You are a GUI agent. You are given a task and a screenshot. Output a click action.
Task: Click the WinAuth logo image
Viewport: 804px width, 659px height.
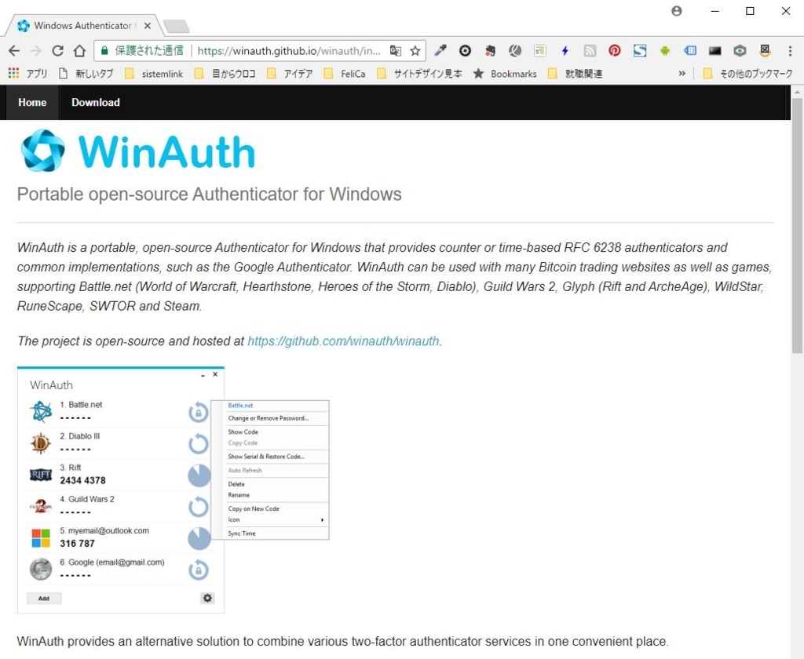coord(137,151)
